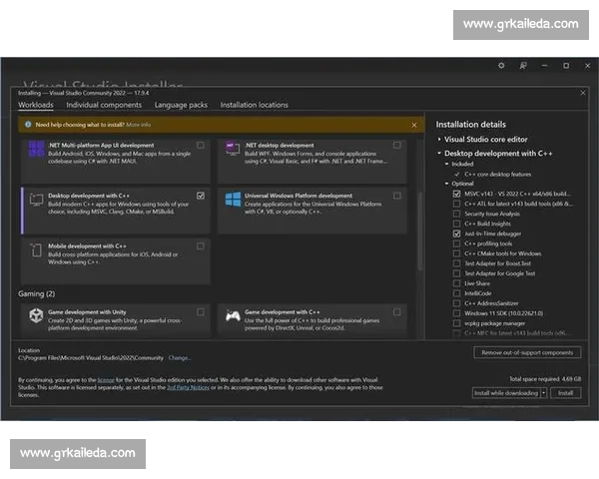Enable C++ CMake tools for Windows
The width and height of the screenshot is (599, 479).
[456, 253]
